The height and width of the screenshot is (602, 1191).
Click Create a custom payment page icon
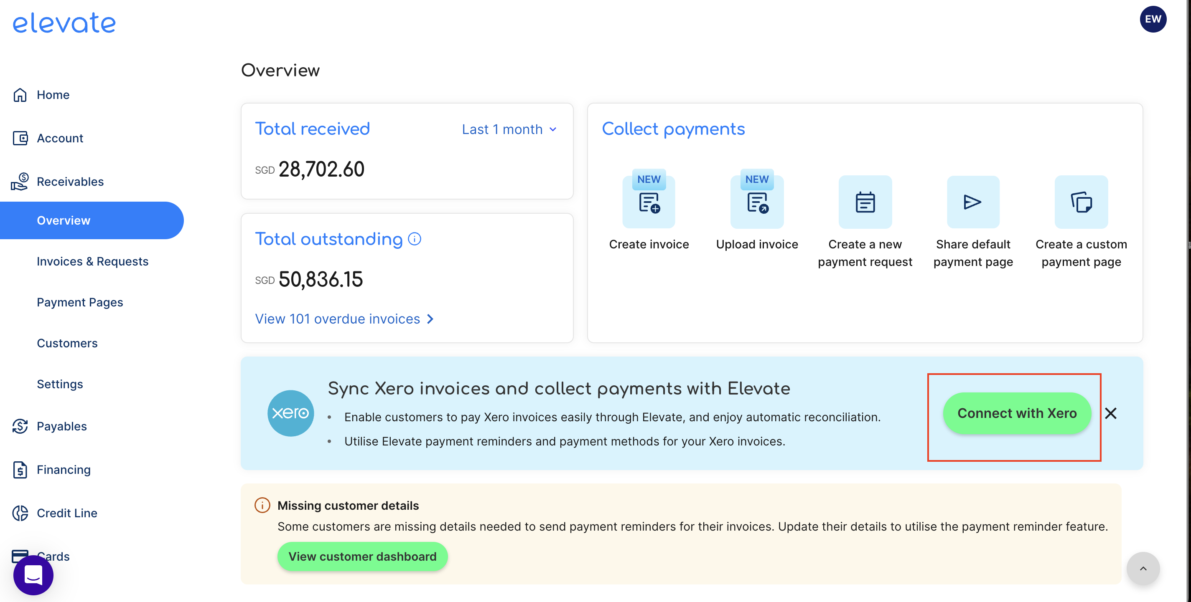click(1081, 202)
